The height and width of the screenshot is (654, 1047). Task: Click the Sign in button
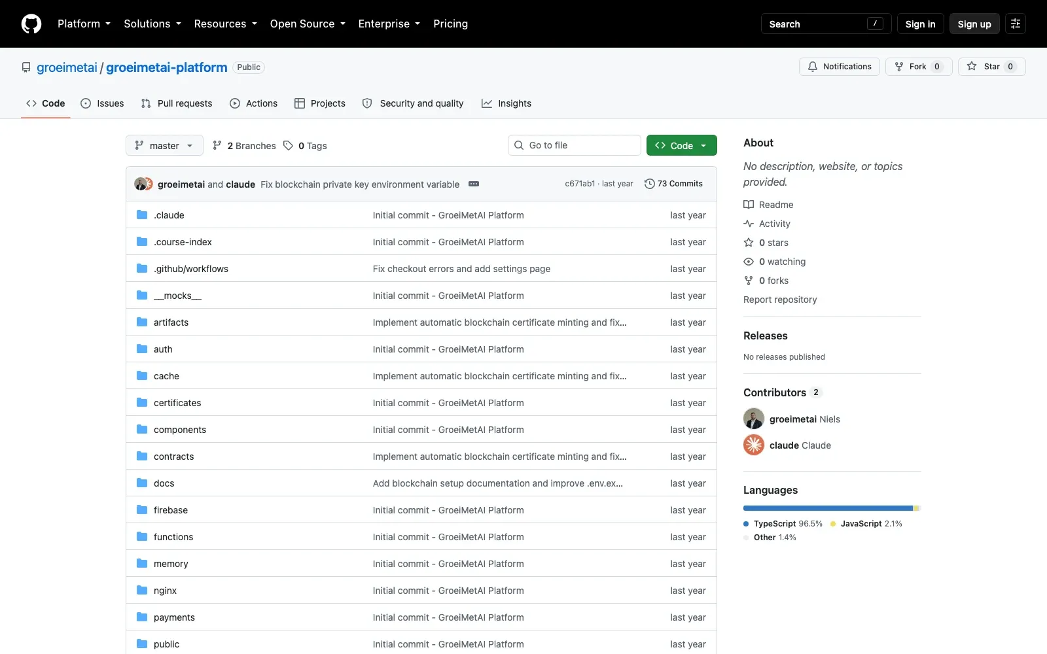click(920, 24)
